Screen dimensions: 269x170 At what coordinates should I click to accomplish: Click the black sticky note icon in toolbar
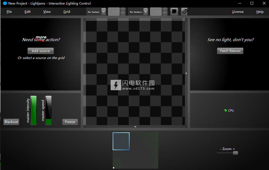174,12
